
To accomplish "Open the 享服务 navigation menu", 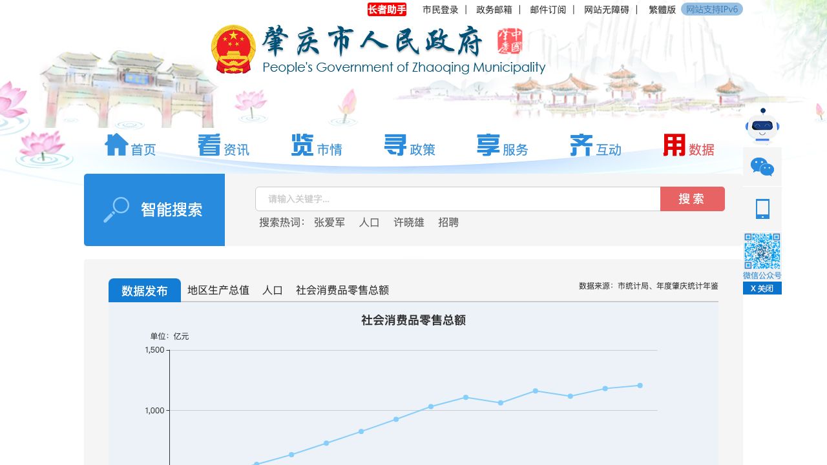I will pos(503,145).
